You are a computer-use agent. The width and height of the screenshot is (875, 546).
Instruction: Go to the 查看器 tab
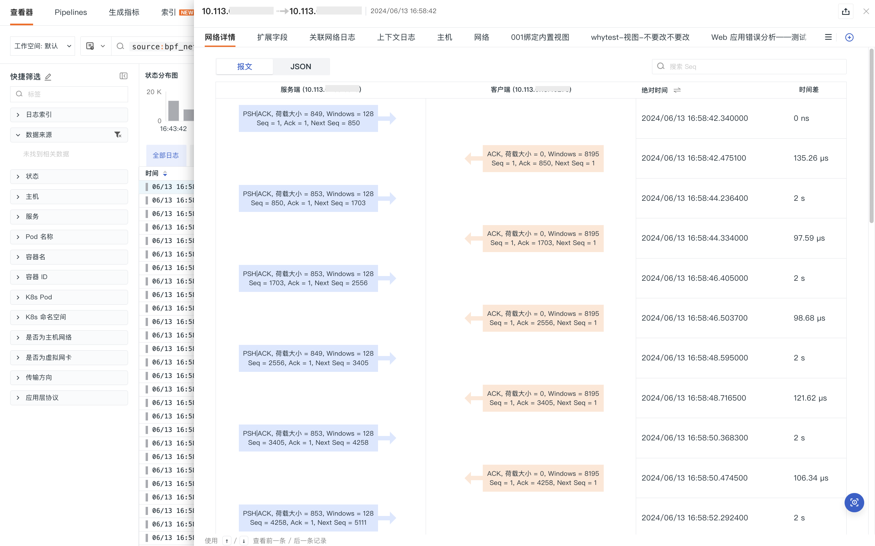[22, 12]
